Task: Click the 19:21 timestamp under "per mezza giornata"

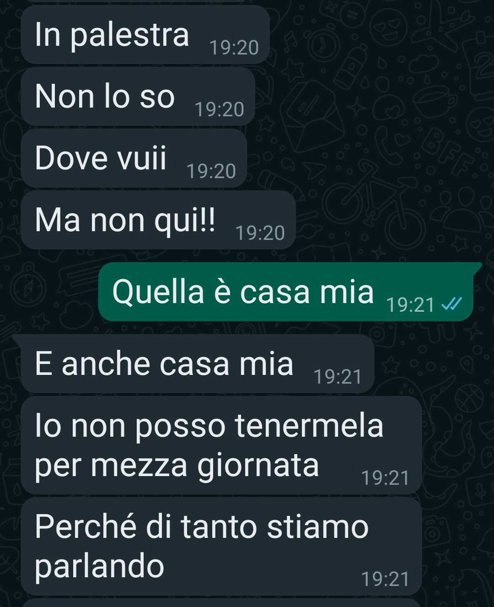Action: pyautogui.click(x=386, y=478)
